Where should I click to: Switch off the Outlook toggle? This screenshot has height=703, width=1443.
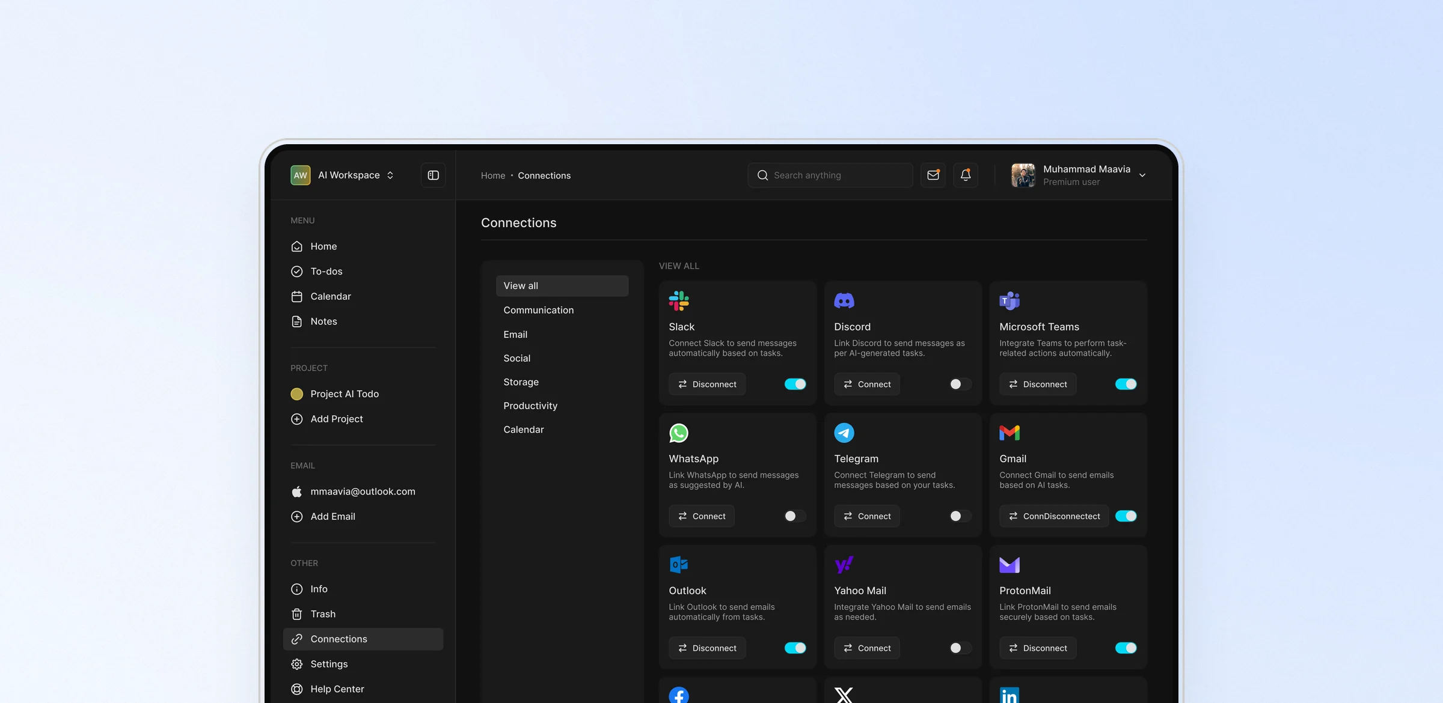pos(795,648)
